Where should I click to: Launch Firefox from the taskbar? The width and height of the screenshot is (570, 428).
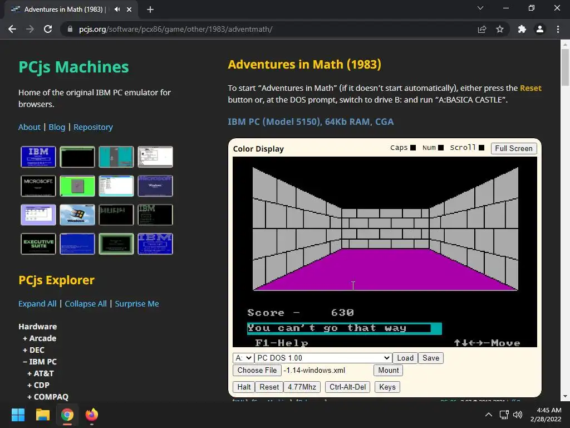coord(92,415)
